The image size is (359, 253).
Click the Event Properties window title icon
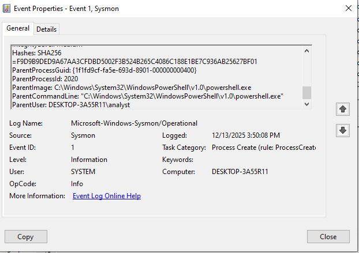coord(10,8)
